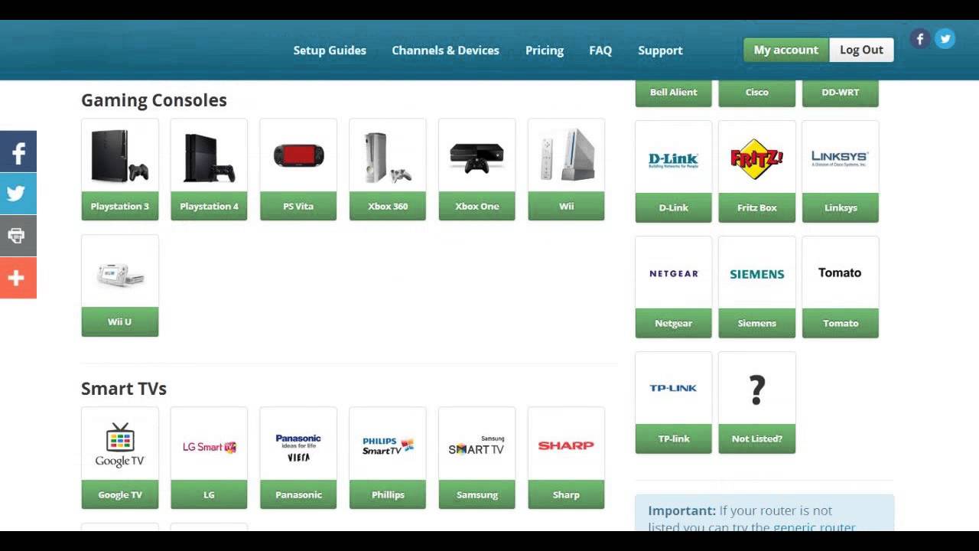Screen dimensions: 979x551
Task: Click the Log Out button
Action: pyautogui.click(x=861, y=50)
